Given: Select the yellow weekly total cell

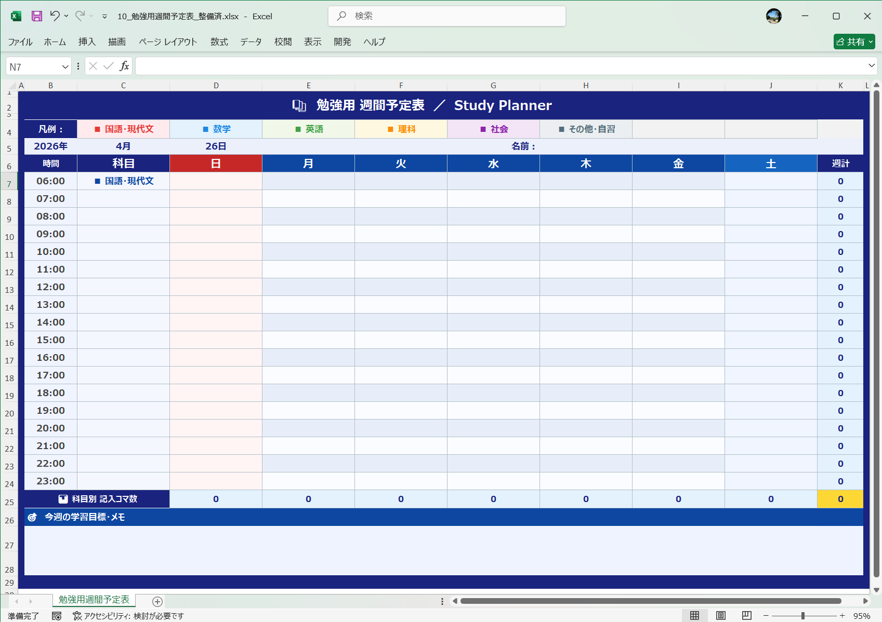Looking at the screenshot, I should click(840, 499).
